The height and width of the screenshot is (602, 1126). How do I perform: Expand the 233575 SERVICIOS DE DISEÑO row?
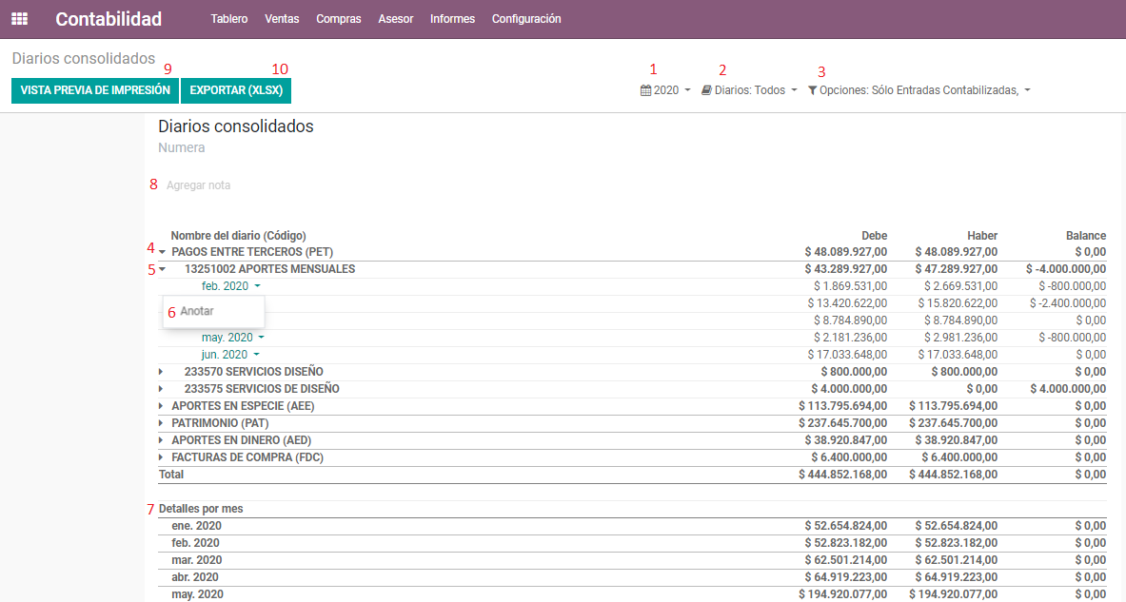[162, 389]
